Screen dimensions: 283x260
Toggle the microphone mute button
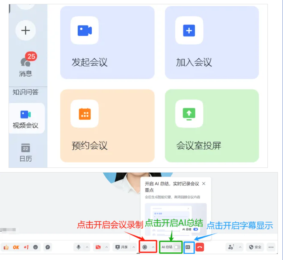coord(79,247)
